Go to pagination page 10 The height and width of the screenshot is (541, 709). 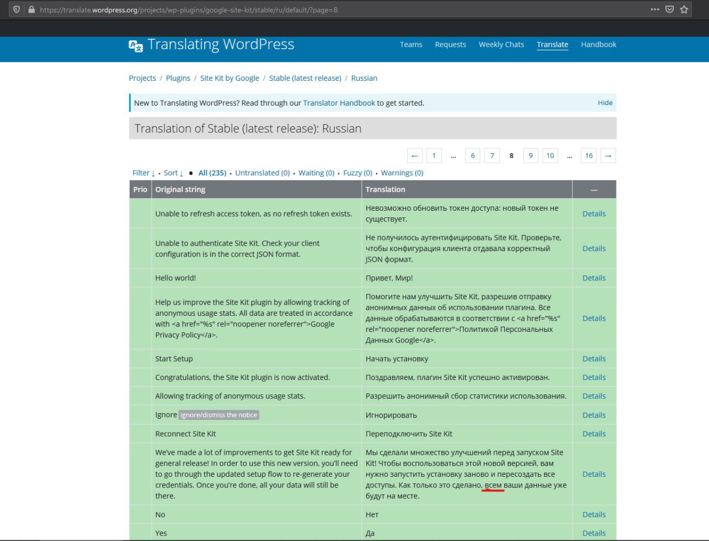pyautogui.click(x=550, y=155)
